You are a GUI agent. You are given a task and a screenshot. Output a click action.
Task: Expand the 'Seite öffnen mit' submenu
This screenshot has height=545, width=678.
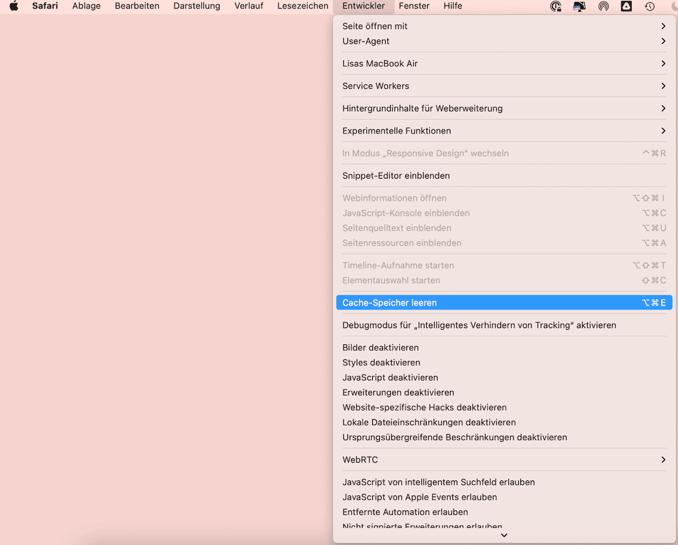click(504, 26)
